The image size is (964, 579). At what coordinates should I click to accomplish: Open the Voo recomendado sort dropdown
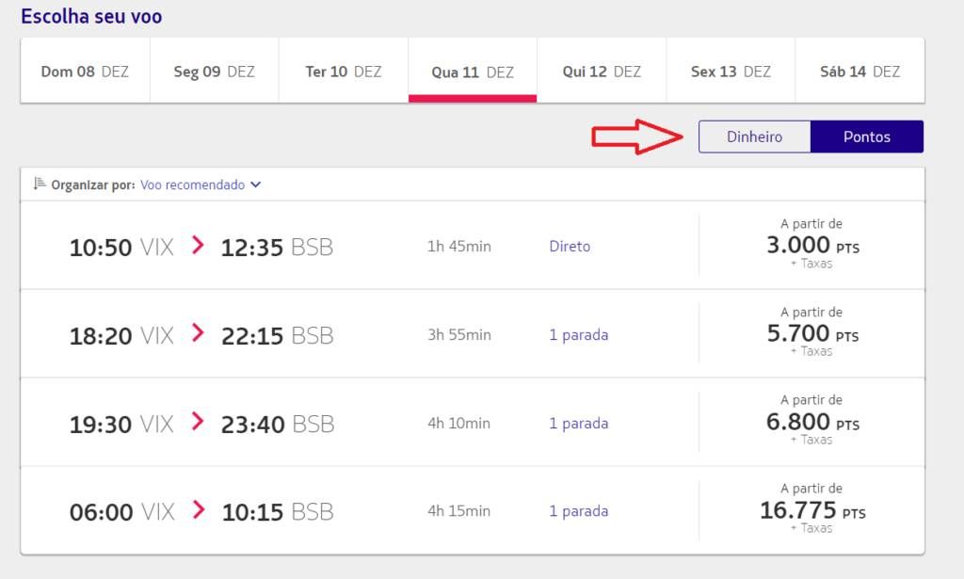193,185
